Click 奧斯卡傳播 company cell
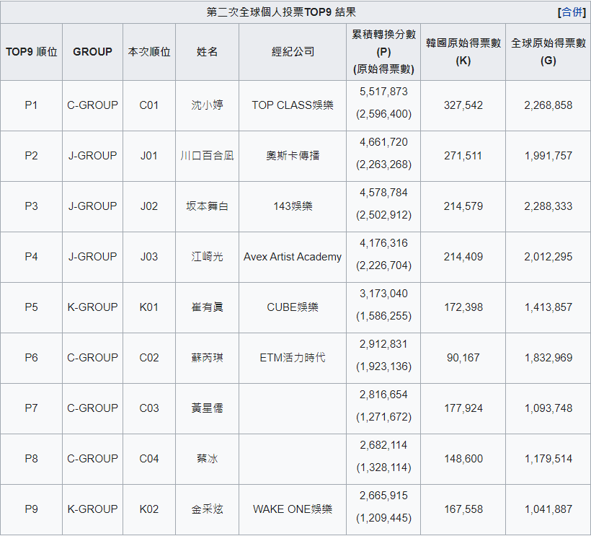The image size is (591, 536). point(293,156)
